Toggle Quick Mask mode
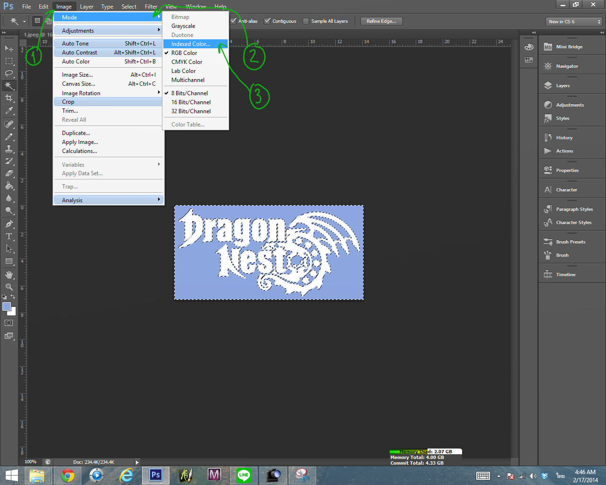 point(9,323)
